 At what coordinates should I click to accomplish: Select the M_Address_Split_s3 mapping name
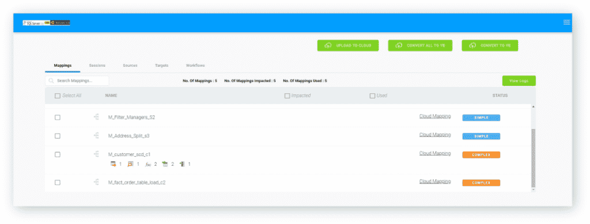[x=129, y=136]
